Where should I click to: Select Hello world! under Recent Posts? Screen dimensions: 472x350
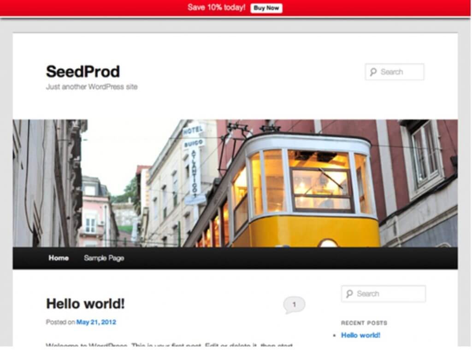(x=360, y=335)
